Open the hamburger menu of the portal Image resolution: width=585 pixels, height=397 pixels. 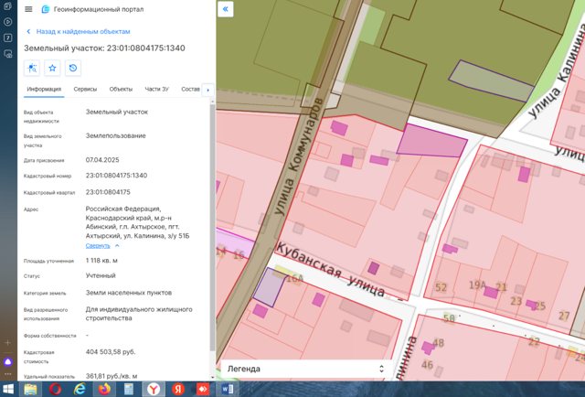[28, 9]
